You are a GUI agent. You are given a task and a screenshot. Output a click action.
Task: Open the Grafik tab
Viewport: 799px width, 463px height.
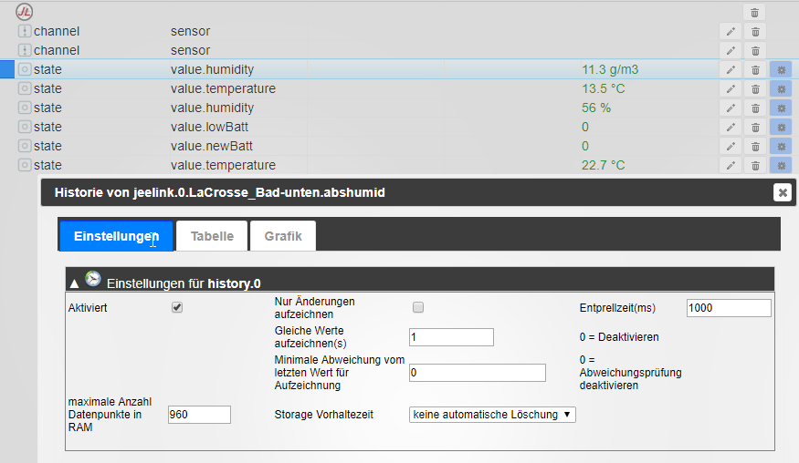(x=283, y=236)
